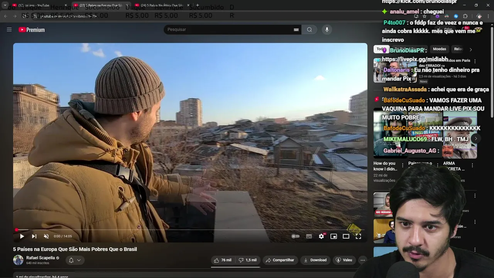Bookmark this page with the star
Viewport: 494px width, 278px height.
point(425,16)
